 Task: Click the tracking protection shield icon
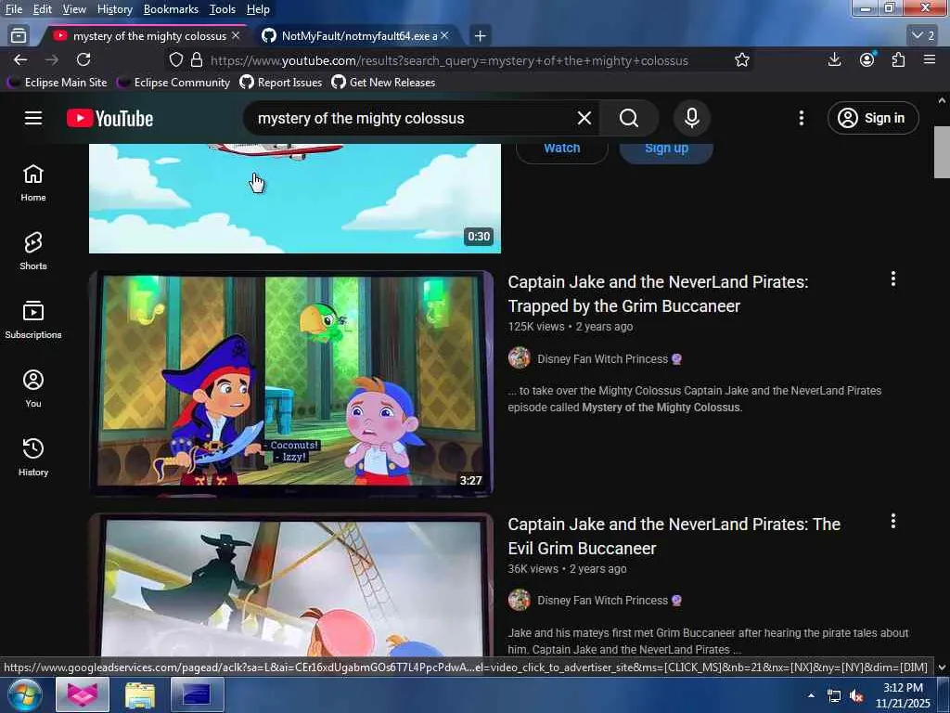[x=175, y=60]
